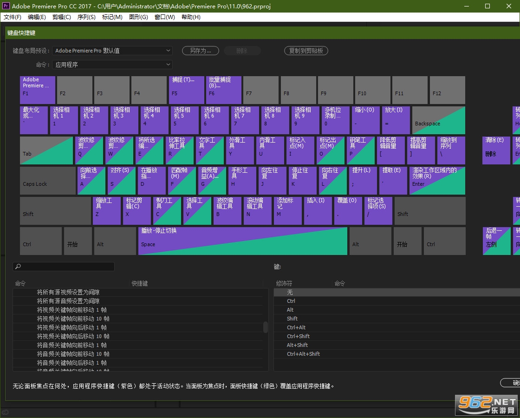The image size is (520, 418).
Task: Select the 无 modifier row
Action: (396, 292)
